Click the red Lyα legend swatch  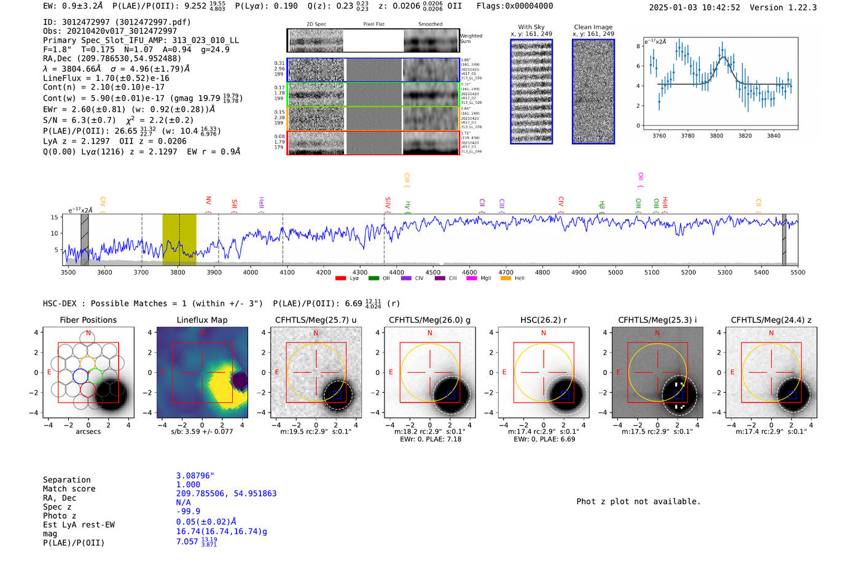(340, 278)
